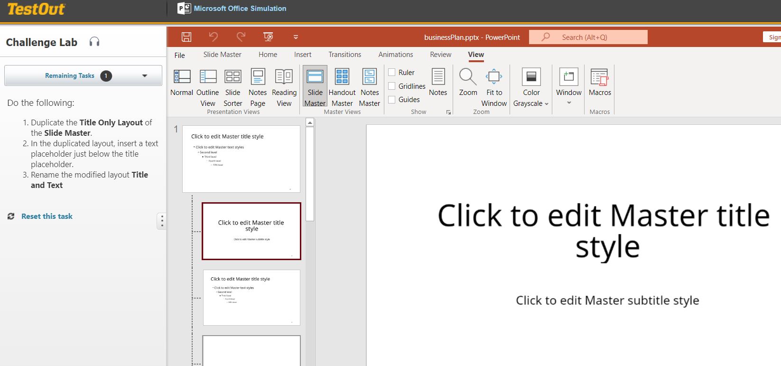The height and width of the screenshot is (366, 781).
Task: Open the Animations tab
Action: pos(396,55)
